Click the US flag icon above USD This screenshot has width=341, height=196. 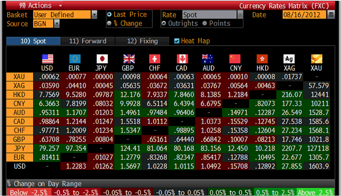(47, 59)
